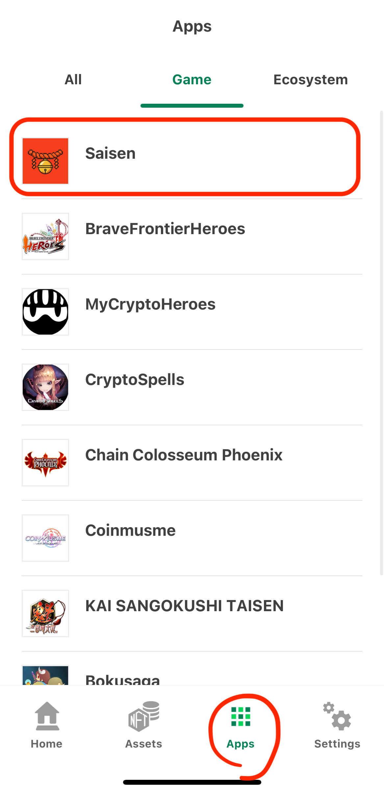This screenshot has height=791, width=384.
Task: Open the NFT Assets icon
Action: point(144,717)
